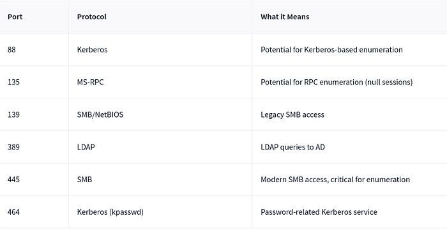This screenshot has width=447, height=232.
Task: Click the Protocol column header
Action: click(x=91, y=17)
